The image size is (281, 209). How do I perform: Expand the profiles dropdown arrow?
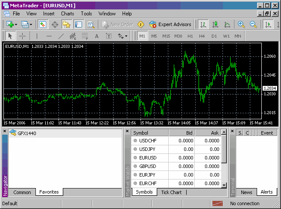click(31, 24)
